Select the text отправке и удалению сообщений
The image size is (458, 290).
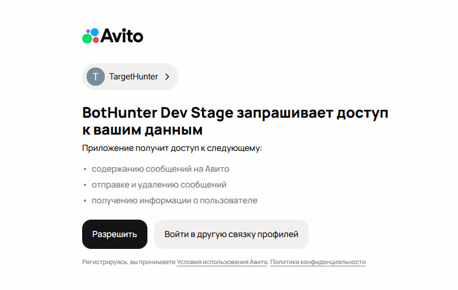[x=159, y=185]
